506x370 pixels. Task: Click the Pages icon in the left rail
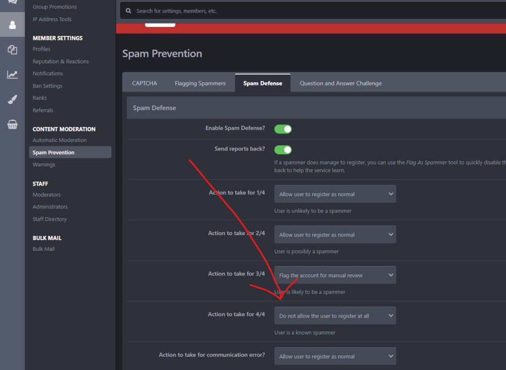12,50
